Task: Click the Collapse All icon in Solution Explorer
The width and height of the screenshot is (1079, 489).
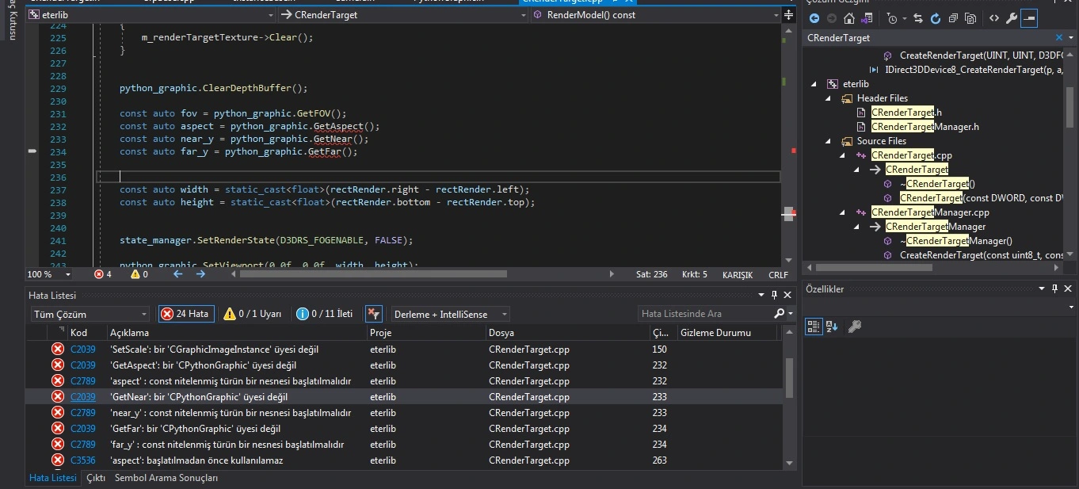Action: pyautogui.click(x=952, y=19)
